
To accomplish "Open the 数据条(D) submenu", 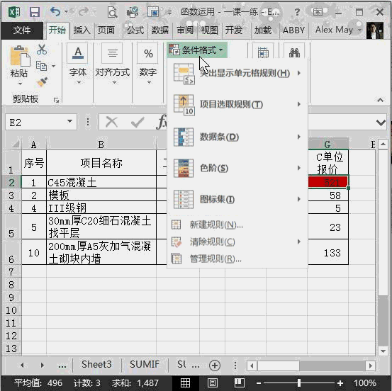I will point(237,137).
